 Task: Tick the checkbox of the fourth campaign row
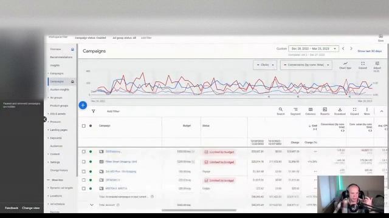pyautogui.click(x=84, y=180)
